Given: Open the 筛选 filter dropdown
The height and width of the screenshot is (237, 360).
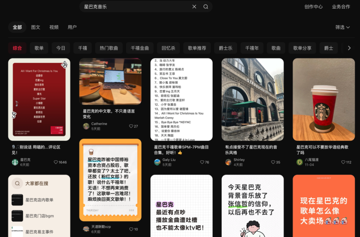Looking at the screenshot, I should (x=342, y=27).
